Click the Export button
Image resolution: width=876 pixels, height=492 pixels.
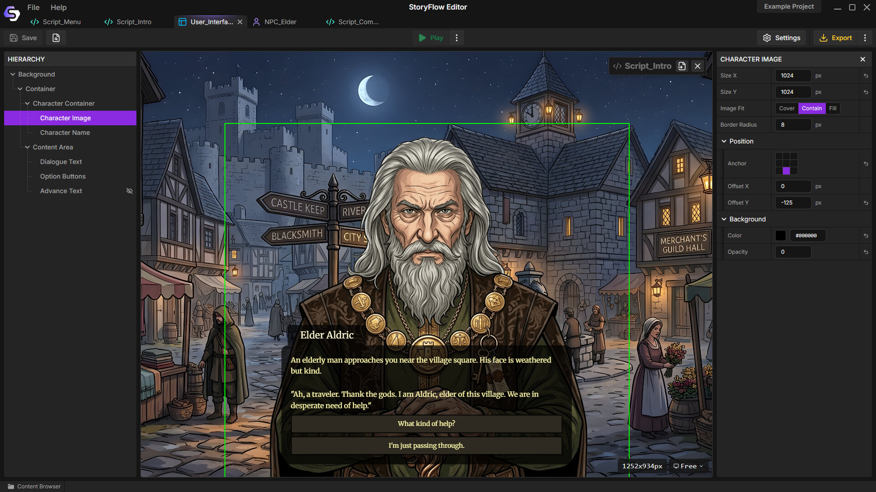(836, 37)
